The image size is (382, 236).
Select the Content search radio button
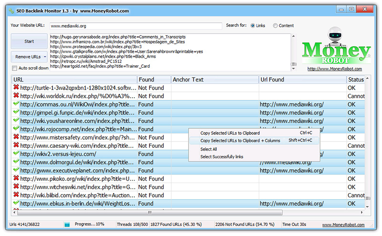276,26
